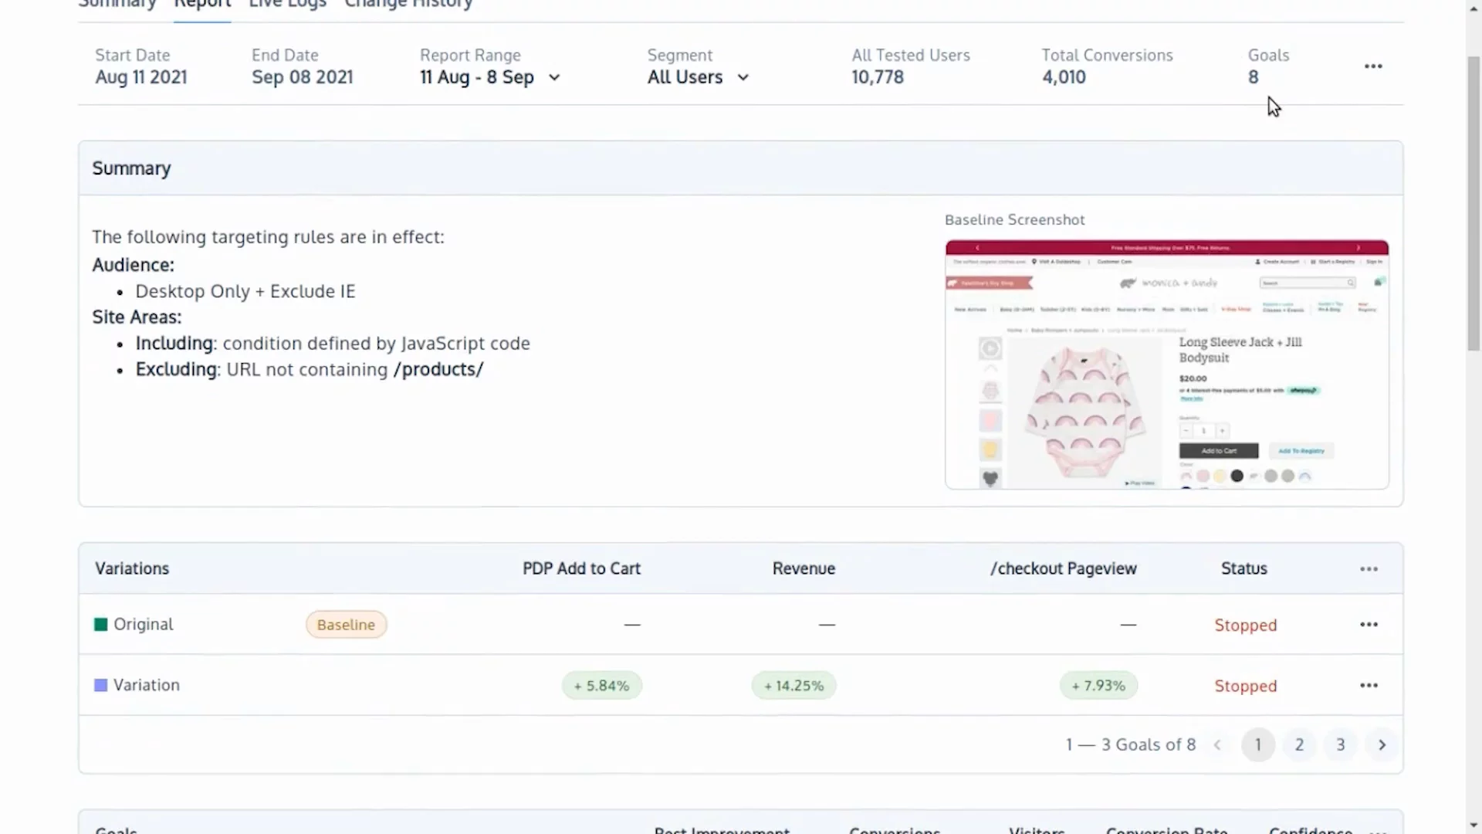Click the previous goals page arrow

(x=1217, y=745)
